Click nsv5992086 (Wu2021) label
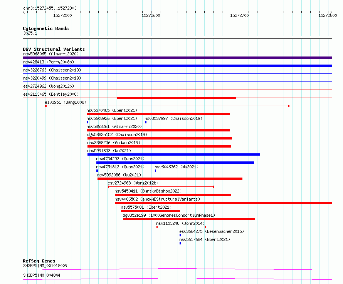 (119, 175)
